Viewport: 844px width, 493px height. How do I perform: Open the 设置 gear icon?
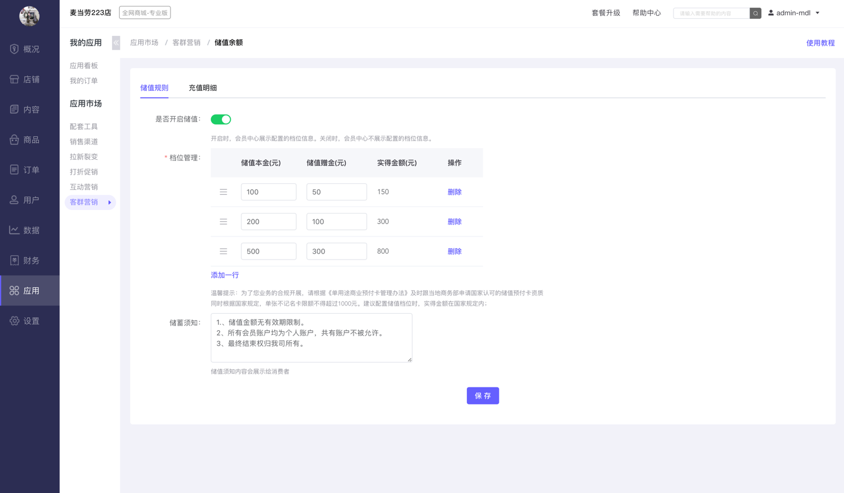click(14, 321)
